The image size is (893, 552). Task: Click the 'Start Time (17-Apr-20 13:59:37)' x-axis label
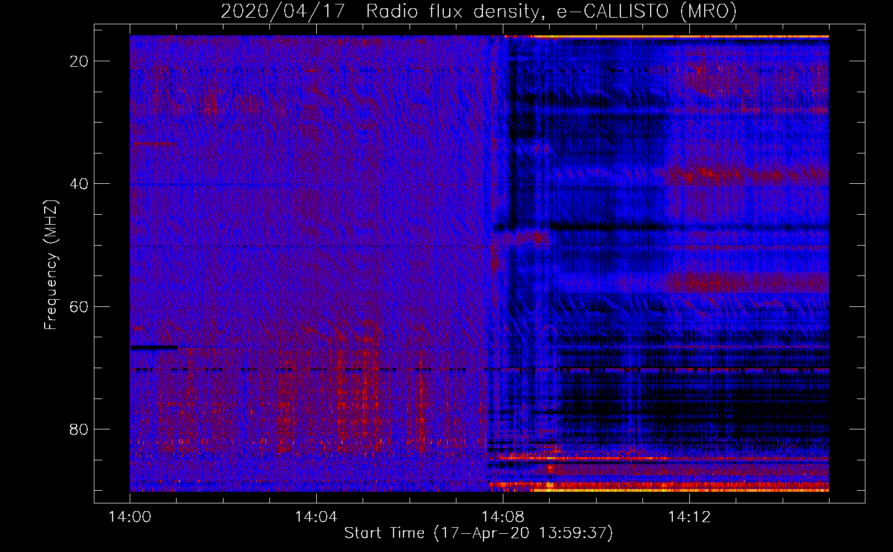(479, 533)
